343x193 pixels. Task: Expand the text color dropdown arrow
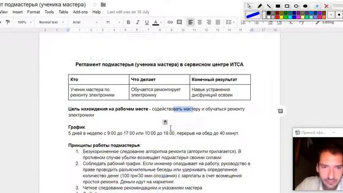[161, 23]
